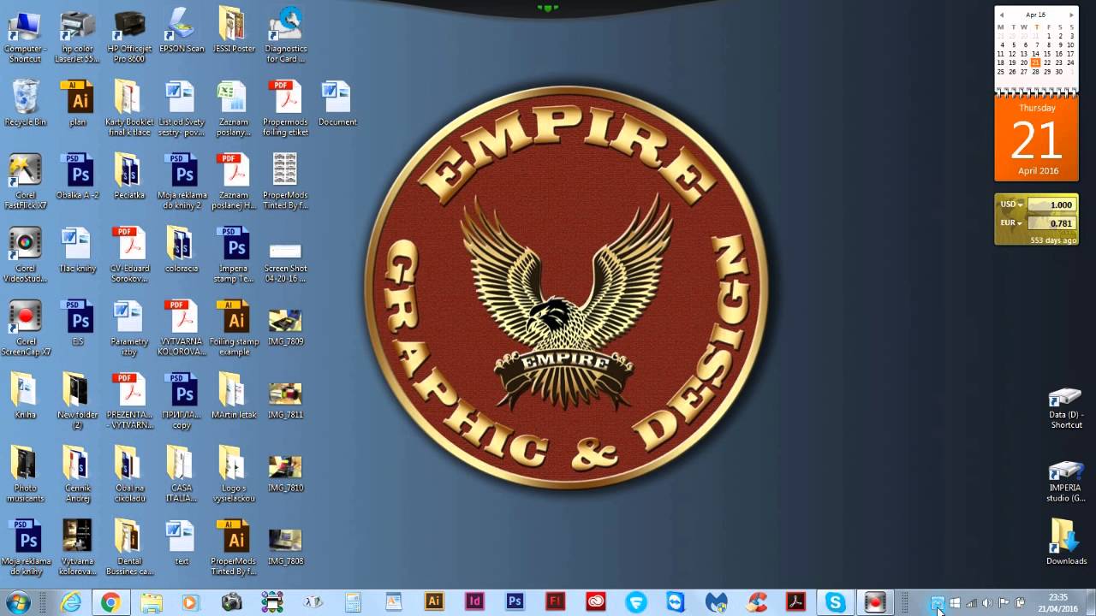Go to previous month in calendar gadget
The width and height of the screenshot is (1096, 616).
pos(1002,15)
